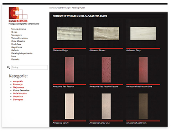Open the Sierragres menu item
This screenshot has width=171, height=134.
pyautogui.click(x=16, y=35)
